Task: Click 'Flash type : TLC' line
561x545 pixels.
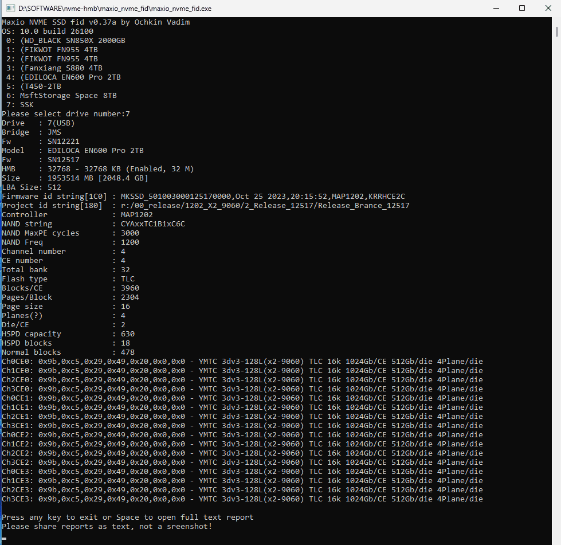Action: [68, 279]
